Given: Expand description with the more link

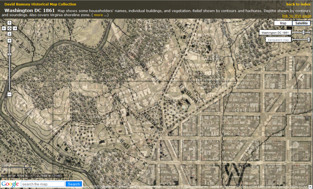Looking at the screenshot, I should coord(98,15).
